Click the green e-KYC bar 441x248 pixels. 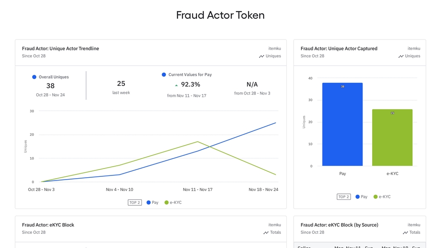point(392,140)
